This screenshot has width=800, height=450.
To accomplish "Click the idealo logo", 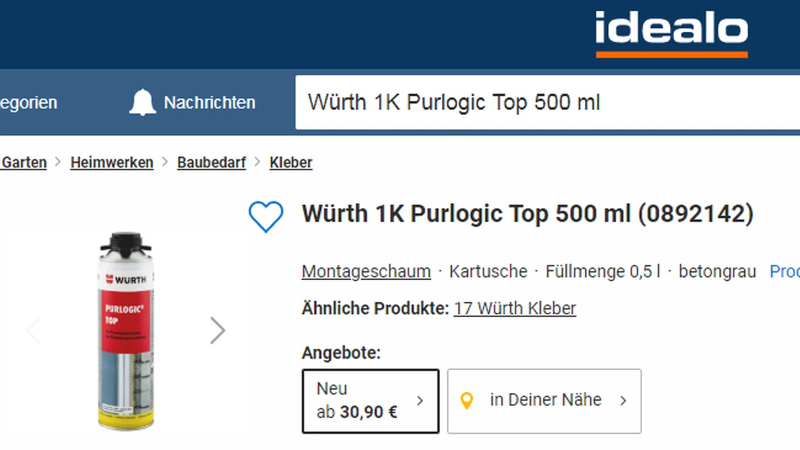I will 672,34.
